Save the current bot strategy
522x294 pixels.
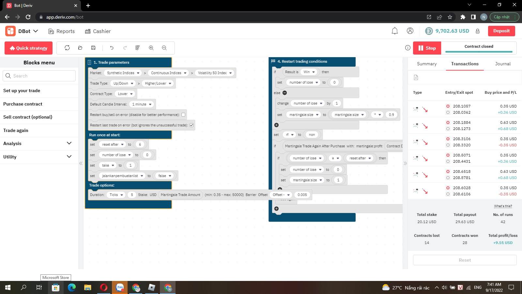93,48
